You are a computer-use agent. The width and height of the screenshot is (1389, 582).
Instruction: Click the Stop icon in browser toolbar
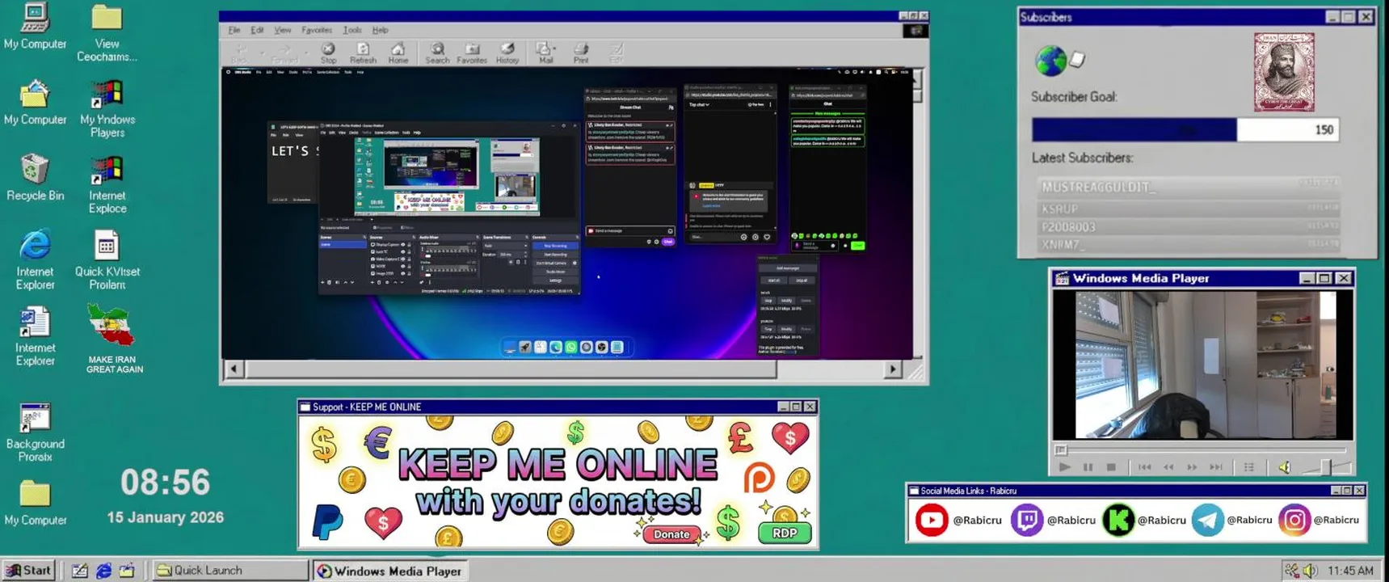[x=328, y=53]
